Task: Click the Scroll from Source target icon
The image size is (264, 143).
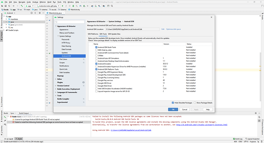Action: [31, 13]
